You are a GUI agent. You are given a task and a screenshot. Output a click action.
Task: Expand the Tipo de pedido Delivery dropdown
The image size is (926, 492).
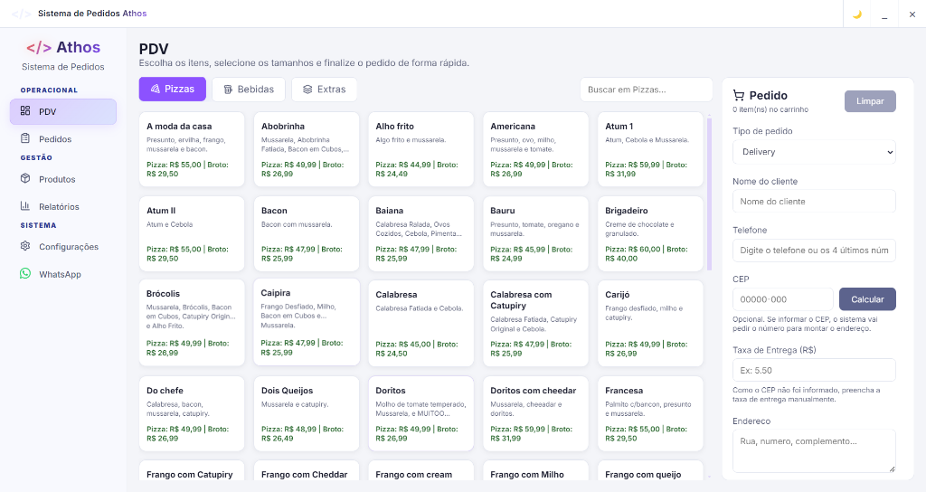(x=814, y=152)
